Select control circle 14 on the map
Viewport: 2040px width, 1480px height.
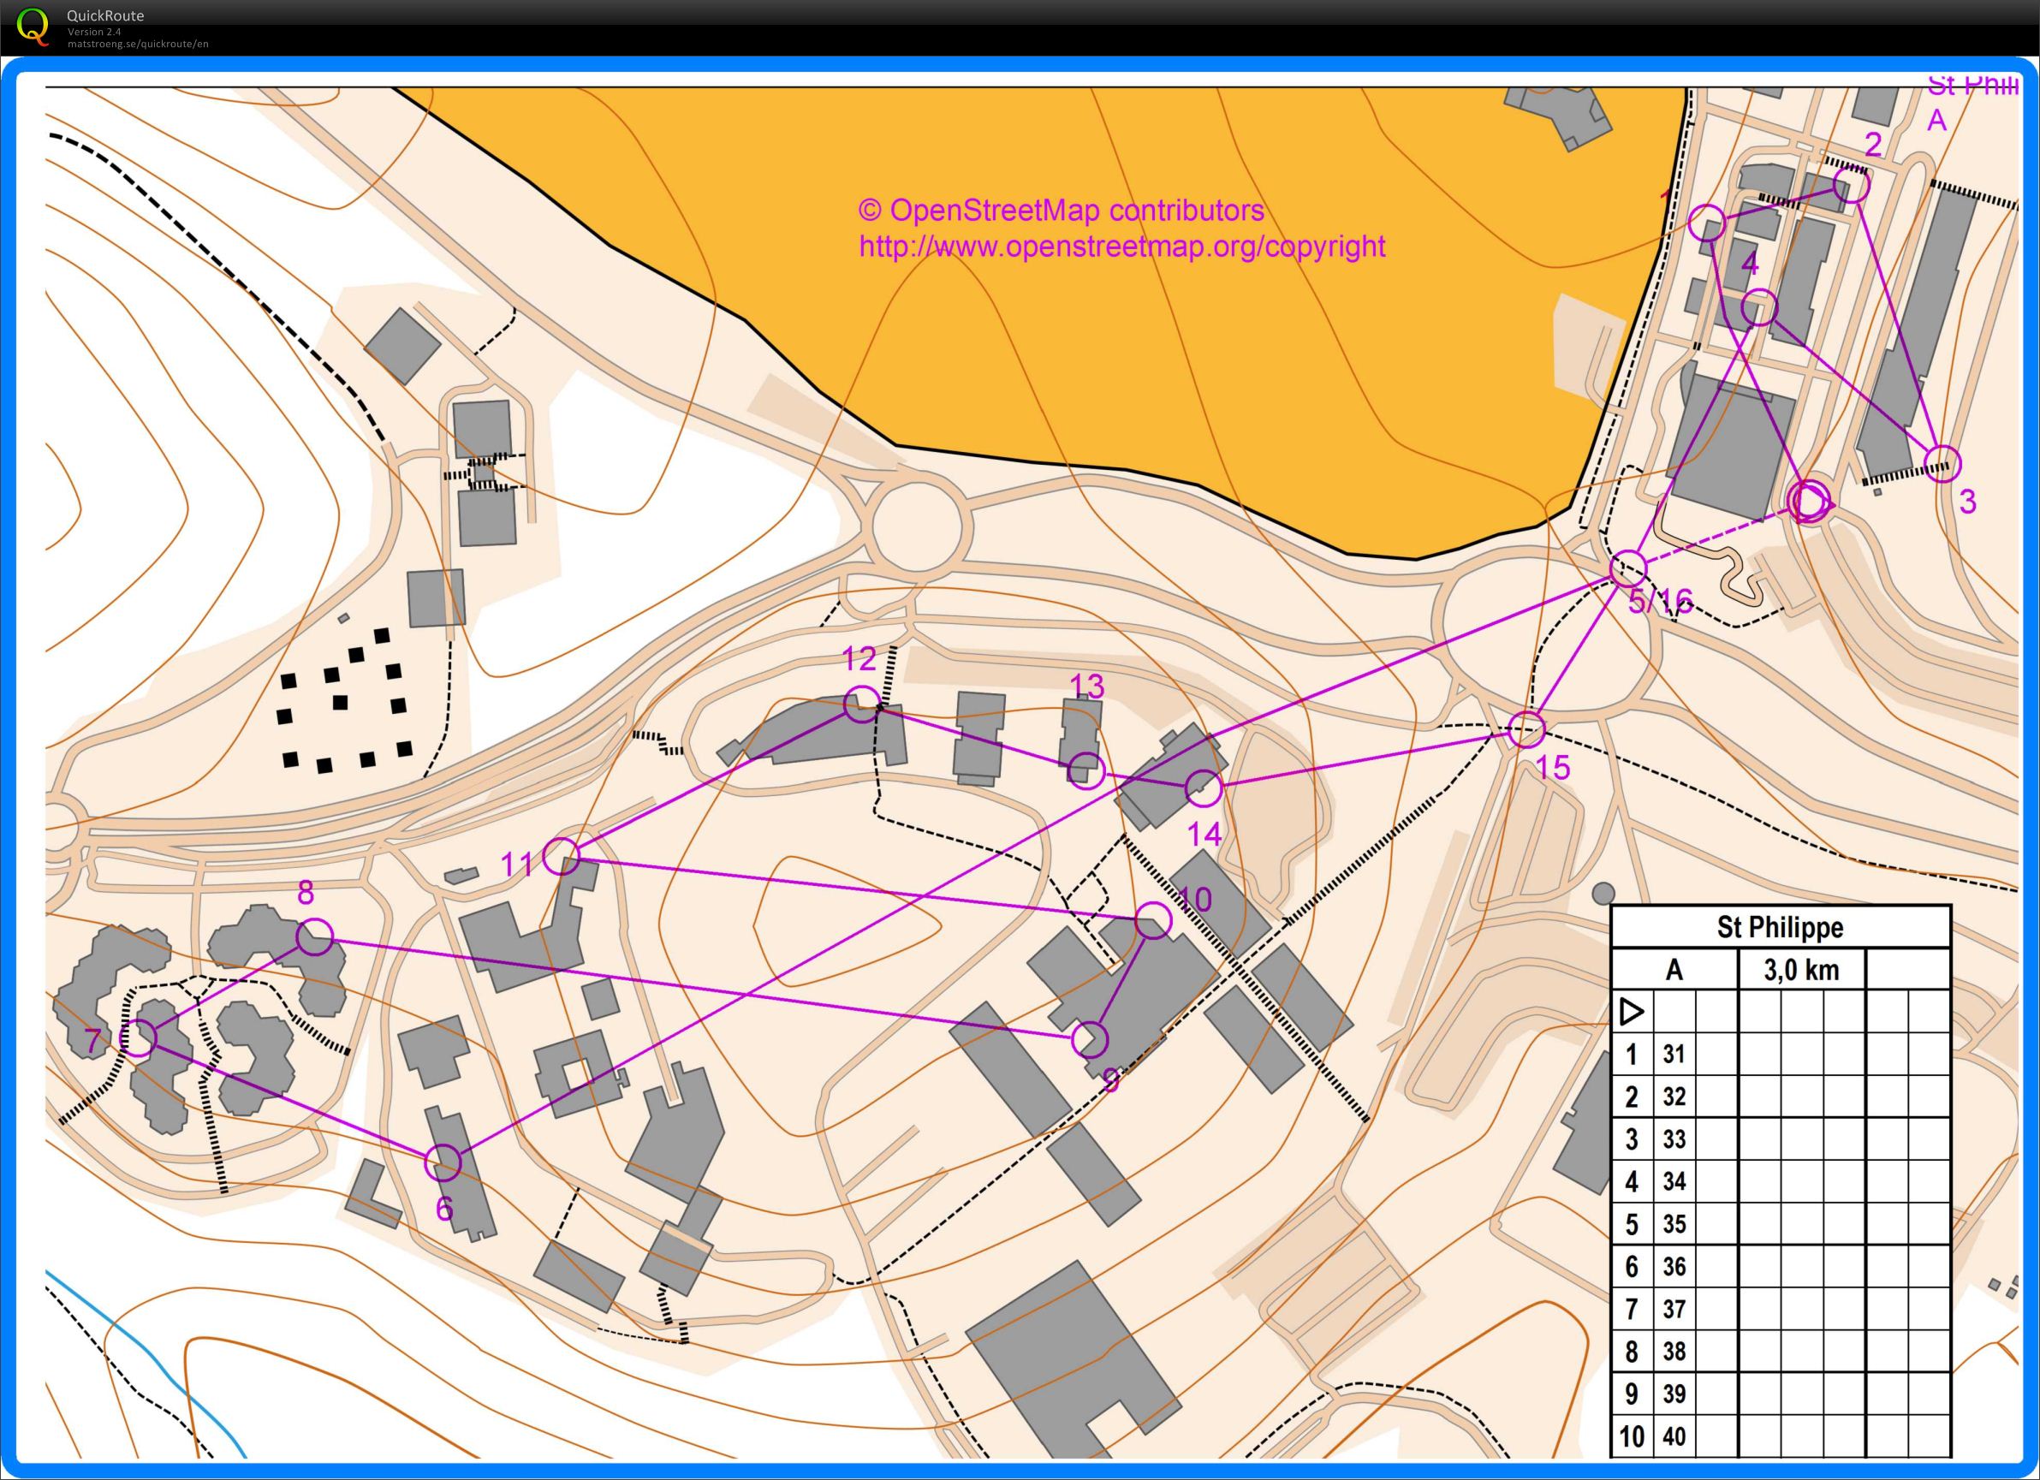coord(1204,788)
